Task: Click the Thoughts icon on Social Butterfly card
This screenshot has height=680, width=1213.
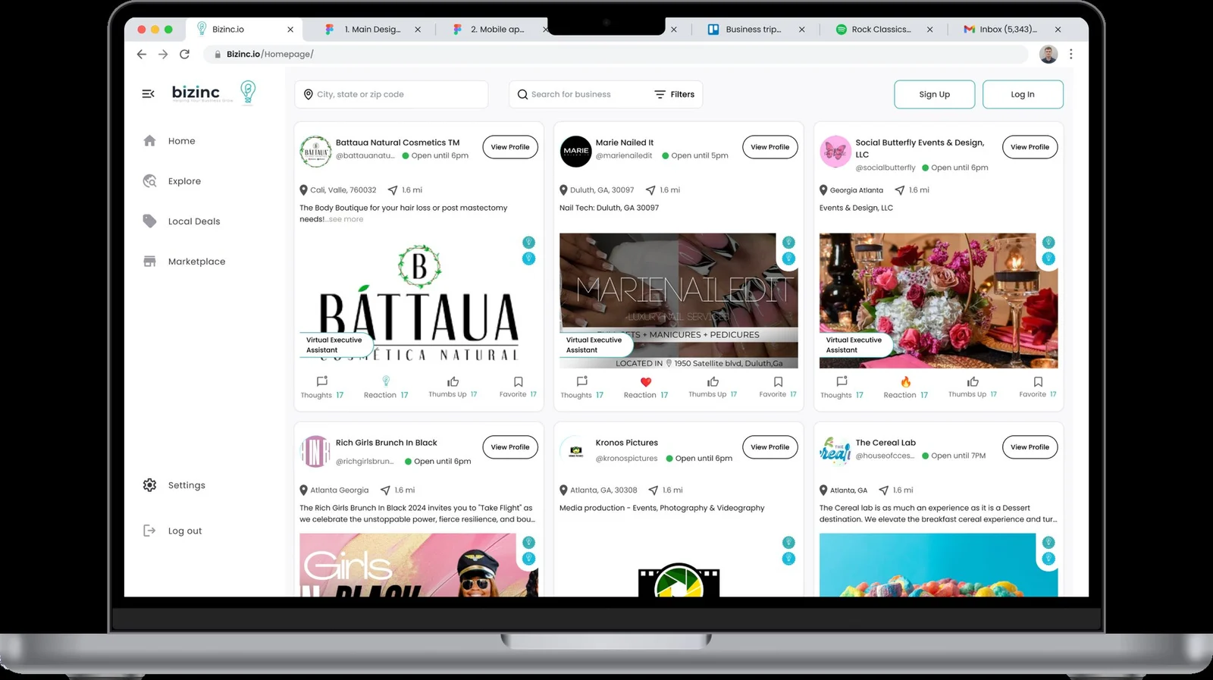Action: pos(842,381)
